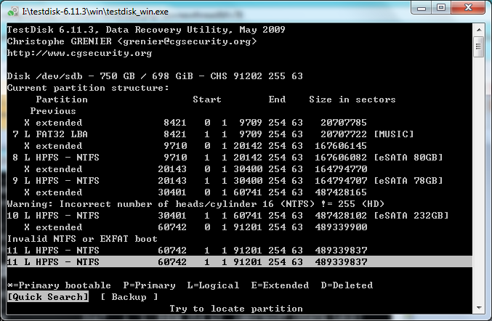The width and height of the screenshot is (492, 321).
Task: Click the warning about incorrect heads/cylinder
Action: coord(195,204)
